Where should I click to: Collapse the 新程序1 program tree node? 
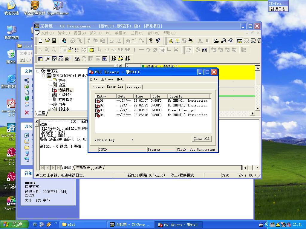[49, 109]
